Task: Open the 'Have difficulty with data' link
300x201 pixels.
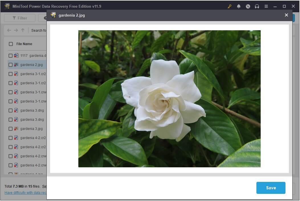Action: [x=25, y=192]
